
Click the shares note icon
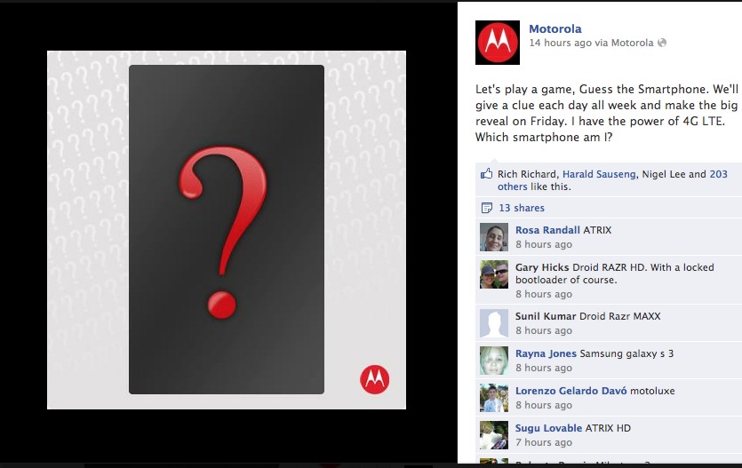(x=486, y=208)
